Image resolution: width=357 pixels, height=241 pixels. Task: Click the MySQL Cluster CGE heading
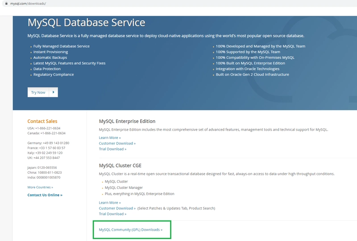point(120,166)
